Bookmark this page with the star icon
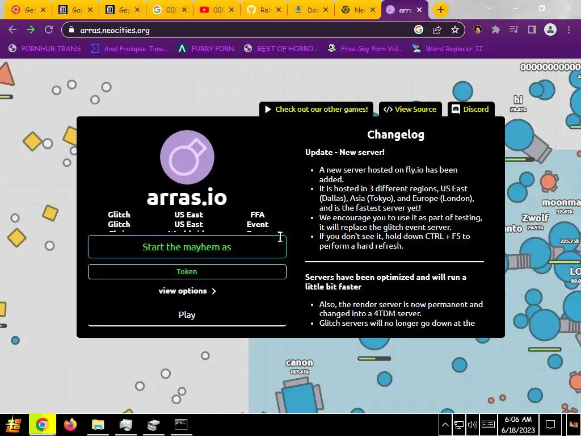This screenshot has width=581, height=436. pos(454,30)
